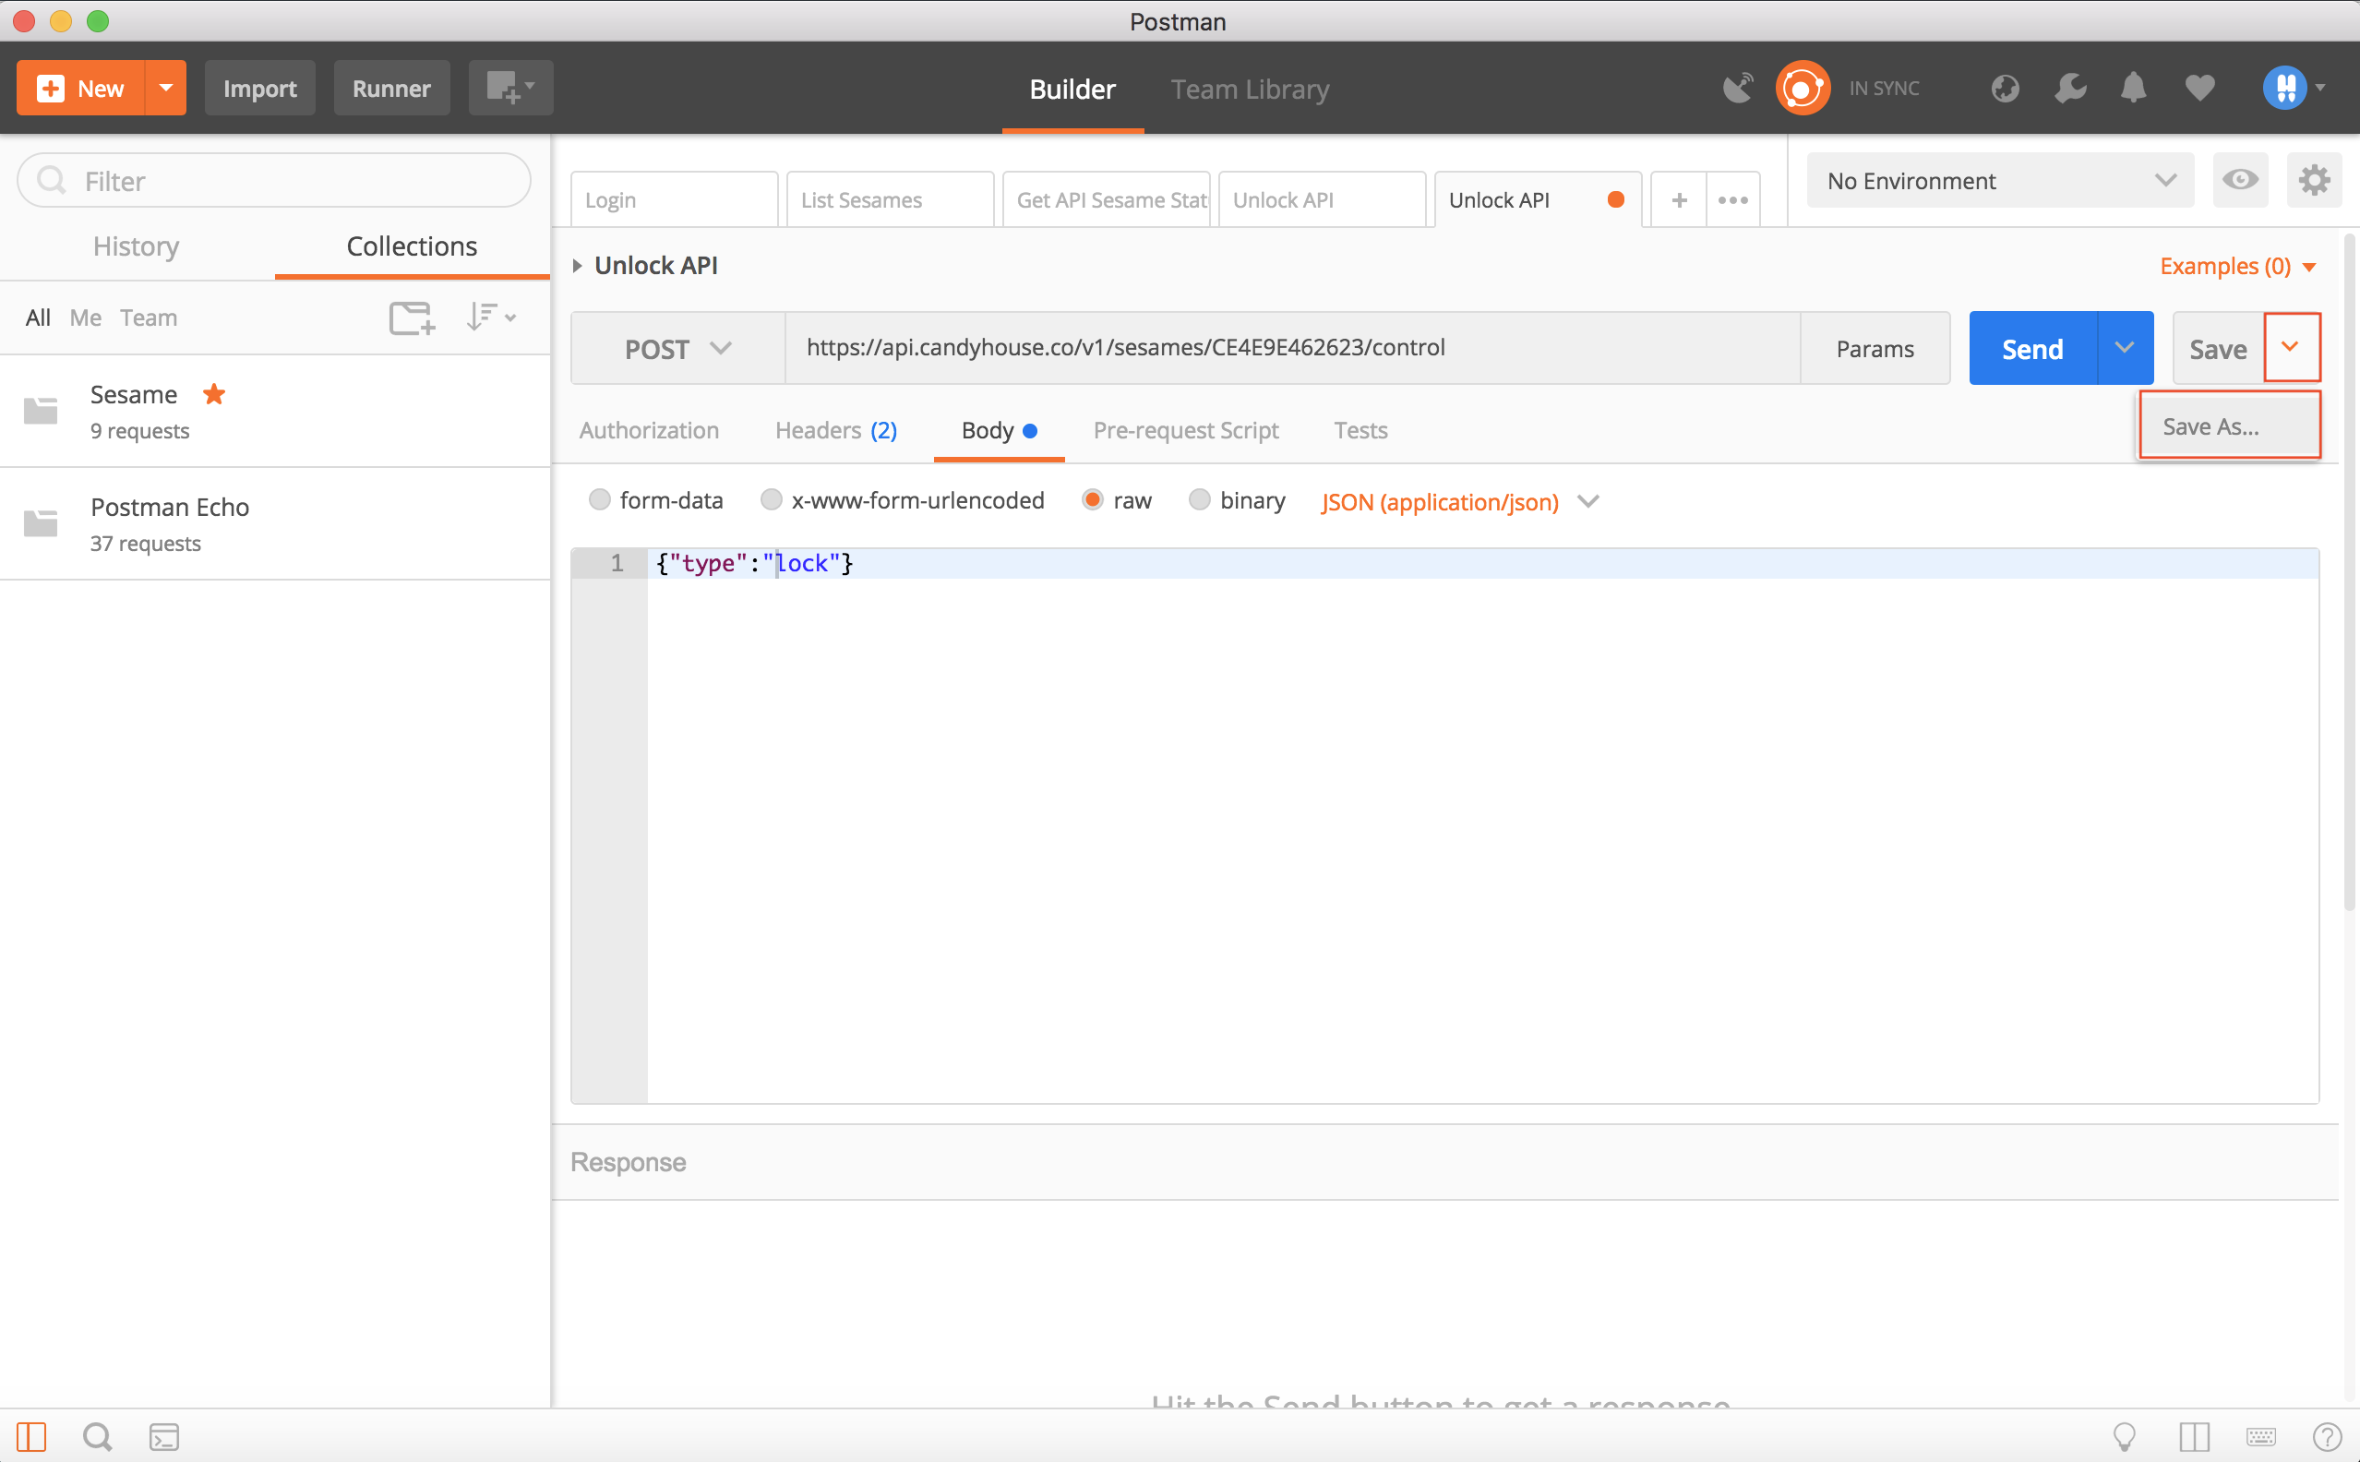Open the Headers (2) tab
The height and width of the screenshot is (1462, 2360).
[x=836, y=430]
